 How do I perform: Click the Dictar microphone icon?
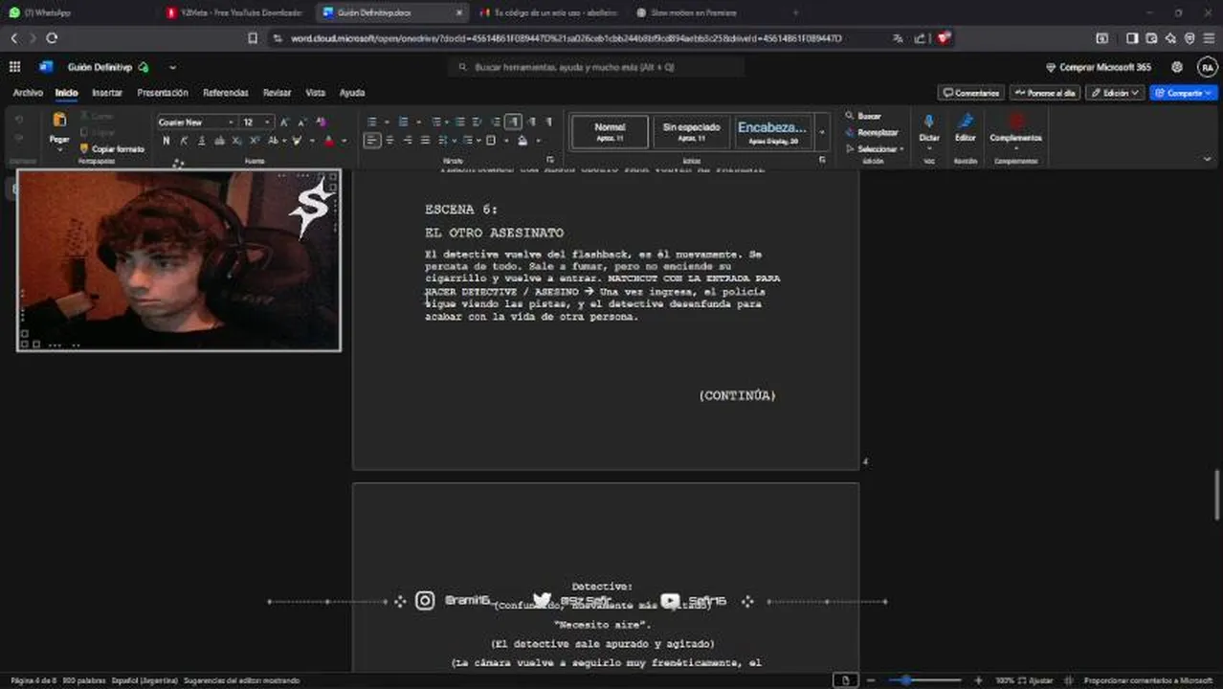pos(928,122)
